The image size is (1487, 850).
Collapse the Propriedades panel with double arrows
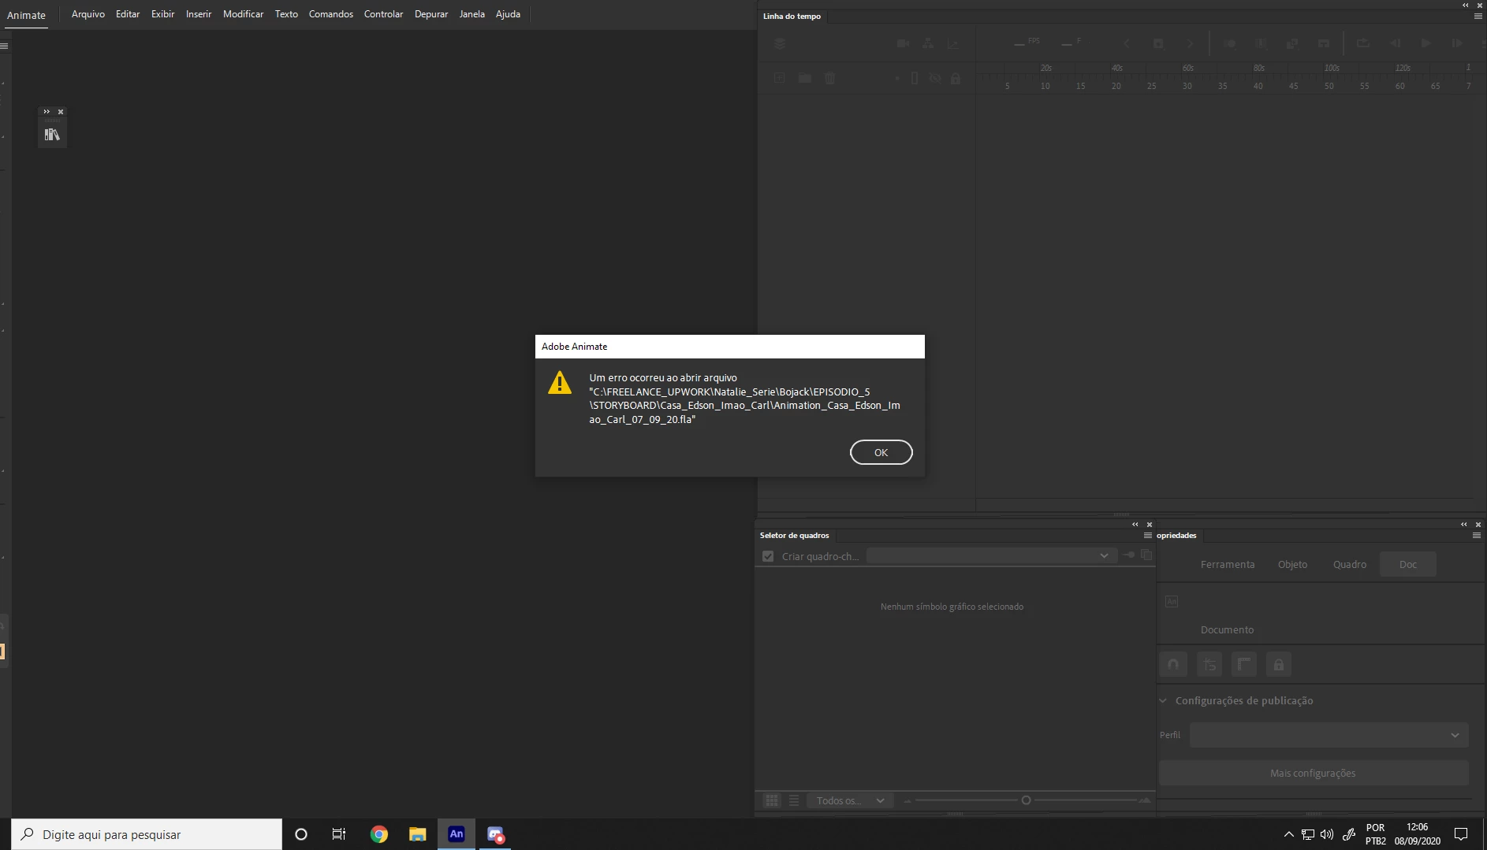1464,524
